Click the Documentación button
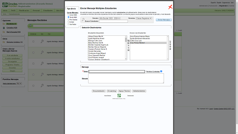The width and height of the screenshot is (238, 134). (x=99, y=91)
